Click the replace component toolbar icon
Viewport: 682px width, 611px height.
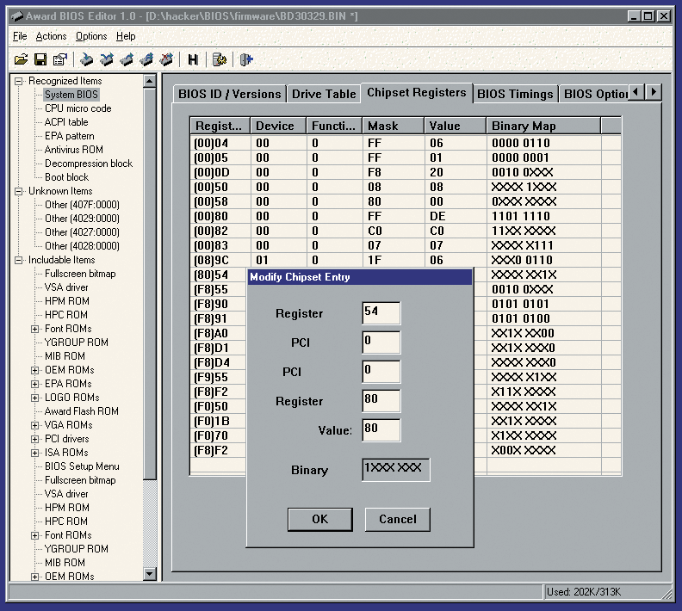107,59
